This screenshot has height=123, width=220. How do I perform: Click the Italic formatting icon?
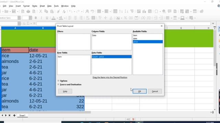tap(41, 18)
